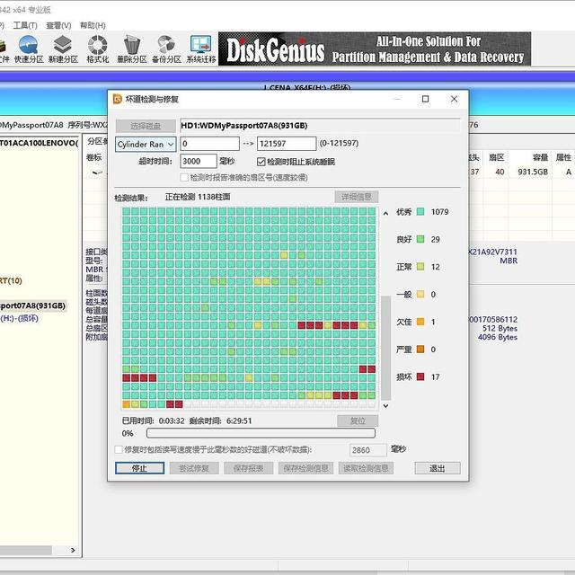This screenshot has height=575, width=575.
Task: Close the bad track detection dialog
Action: coord(454,99)
